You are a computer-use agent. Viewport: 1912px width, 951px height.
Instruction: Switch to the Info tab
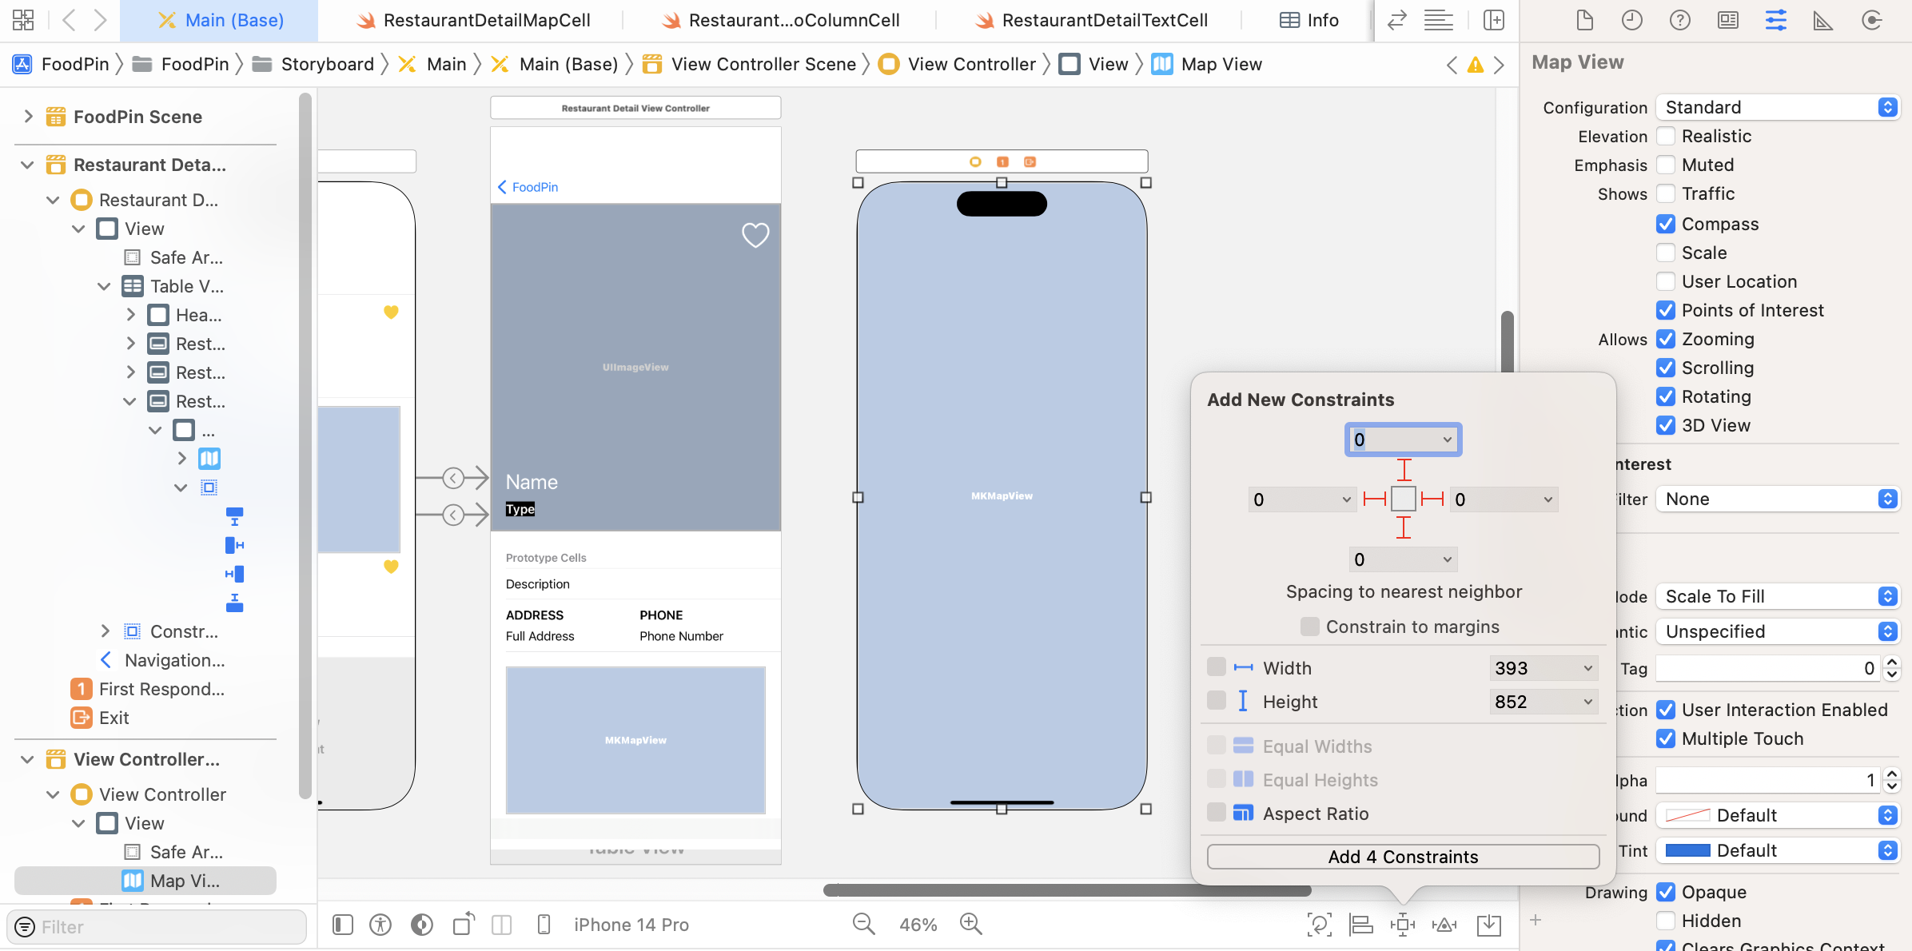[1309, 21]
